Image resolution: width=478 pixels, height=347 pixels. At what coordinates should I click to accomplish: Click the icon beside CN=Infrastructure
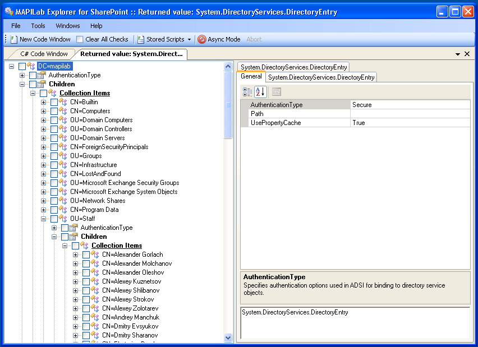pos(63,165)
